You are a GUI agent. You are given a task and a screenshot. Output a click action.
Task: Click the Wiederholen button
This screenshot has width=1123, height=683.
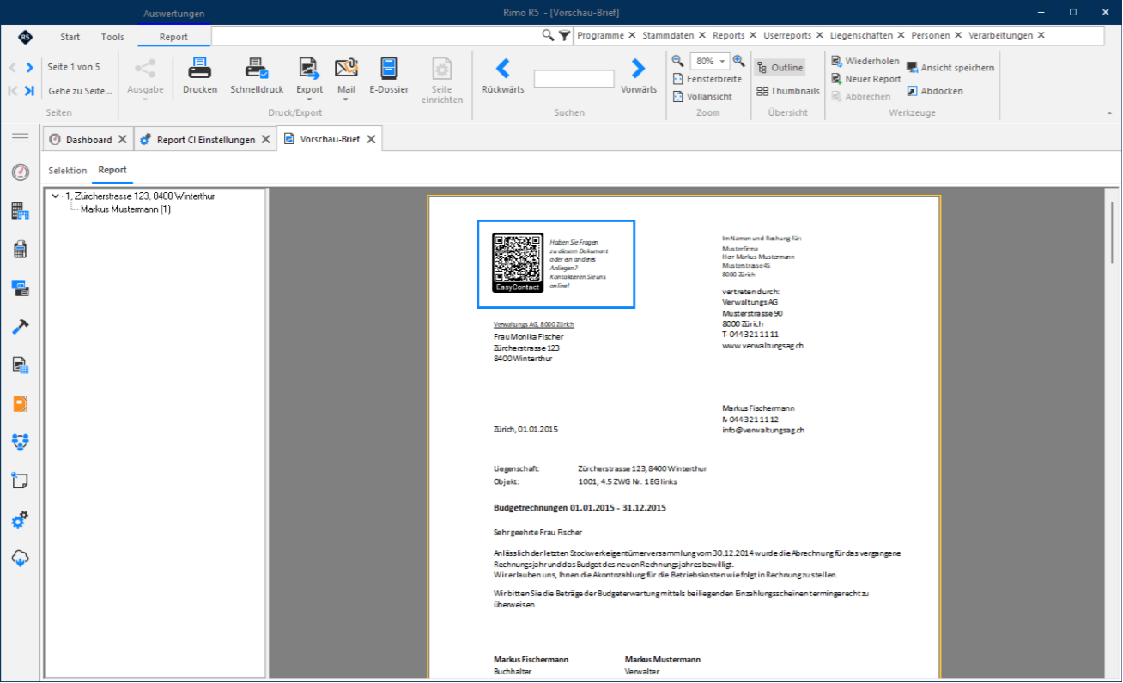865,61
